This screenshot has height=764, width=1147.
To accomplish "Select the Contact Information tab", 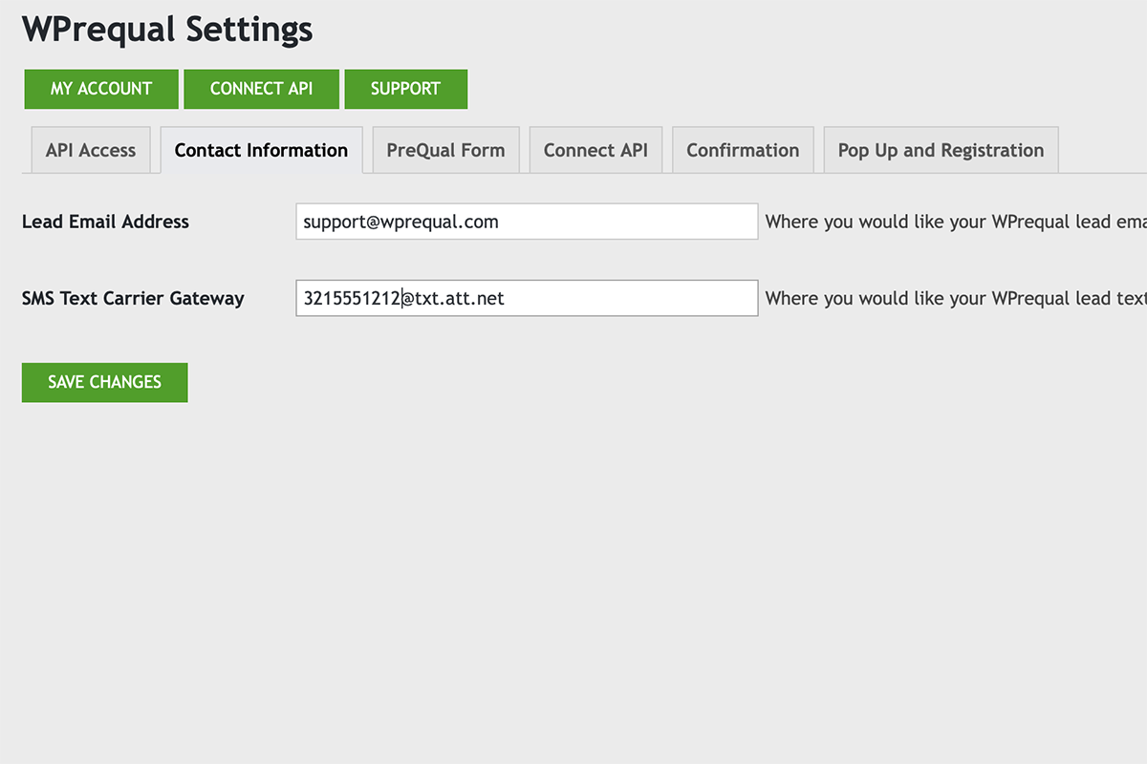I will 261,150.
